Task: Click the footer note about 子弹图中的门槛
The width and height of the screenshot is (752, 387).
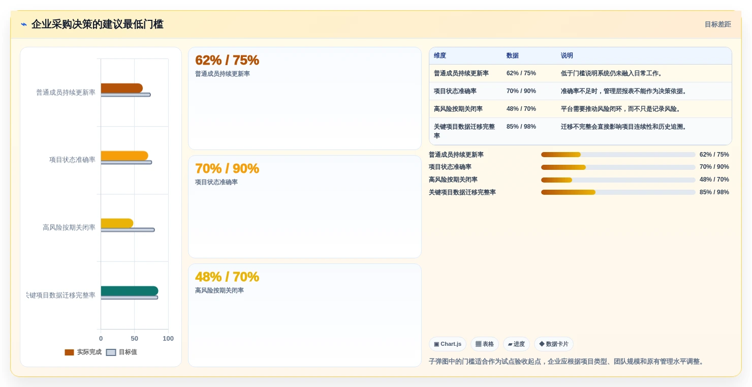Action: pyautogui.click(x=567, y=362)
